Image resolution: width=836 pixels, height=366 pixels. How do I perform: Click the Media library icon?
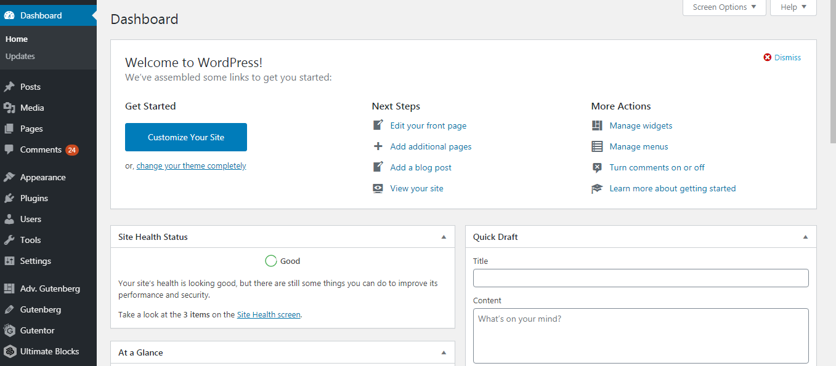pos(9,108)
